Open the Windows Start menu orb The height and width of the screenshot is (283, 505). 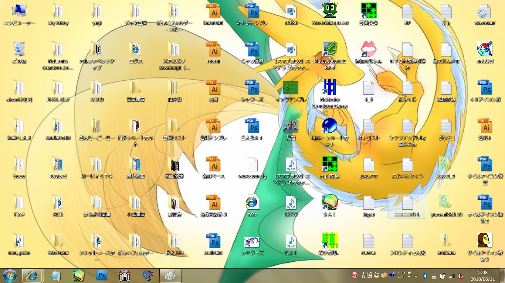[x=10, y=275]
